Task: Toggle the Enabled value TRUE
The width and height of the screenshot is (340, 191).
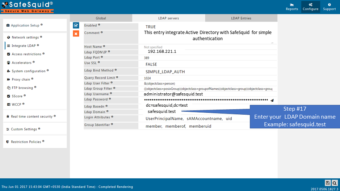Action: (151, 27)
